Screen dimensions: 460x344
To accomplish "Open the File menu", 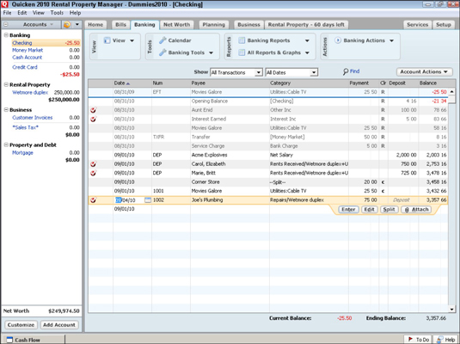I will pos(7,13).
